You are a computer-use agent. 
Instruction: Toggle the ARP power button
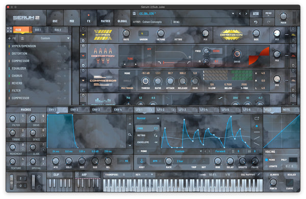78,175
